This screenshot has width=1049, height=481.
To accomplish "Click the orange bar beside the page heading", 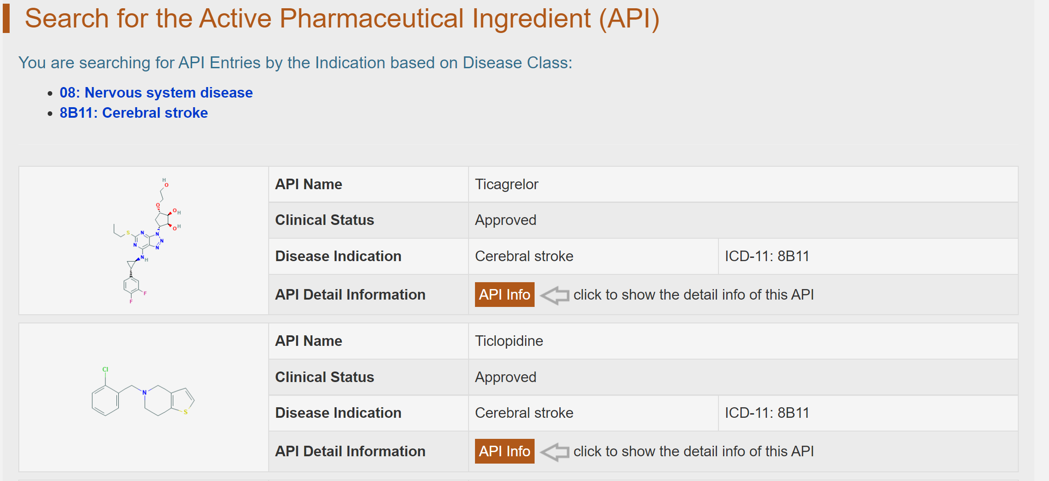I will point(6,19).
